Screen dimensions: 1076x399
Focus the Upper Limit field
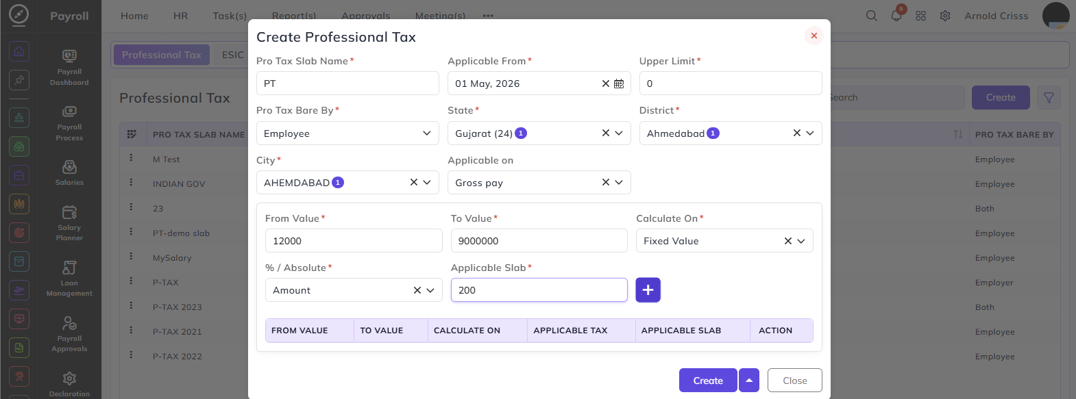tap(731, 83)
